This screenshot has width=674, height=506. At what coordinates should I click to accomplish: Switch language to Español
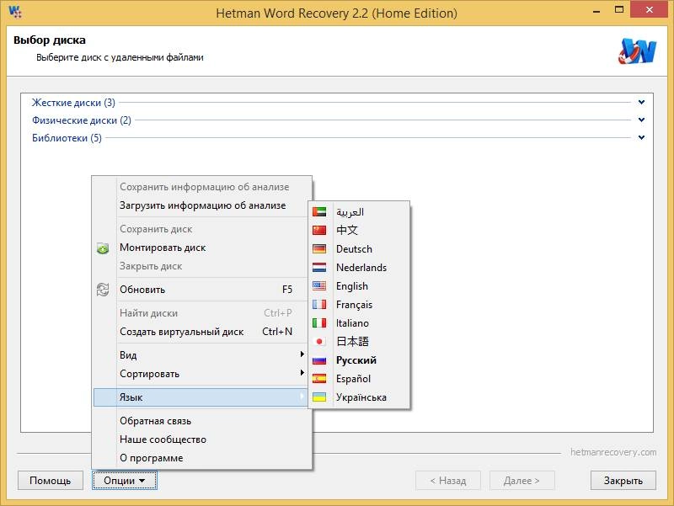pyautogui.click(x=360, y=378)
